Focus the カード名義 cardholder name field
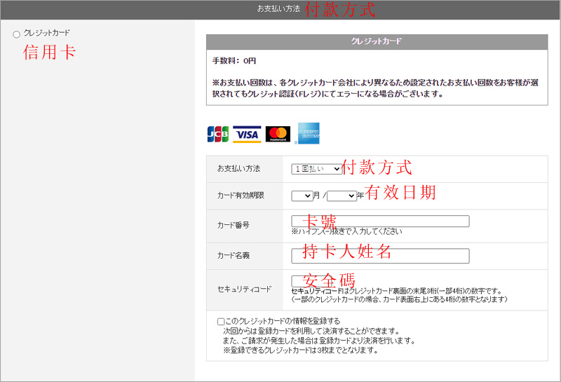This screenshot has width=561, height=382. [379, 255]
